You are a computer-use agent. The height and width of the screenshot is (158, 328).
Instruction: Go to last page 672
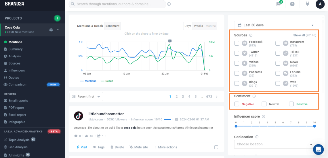209,97
